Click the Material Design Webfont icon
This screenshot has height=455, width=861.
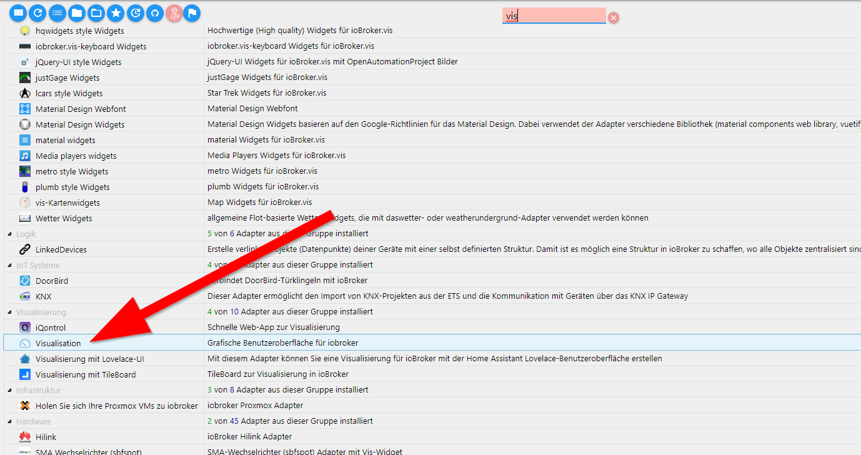(x=25, y=109)
